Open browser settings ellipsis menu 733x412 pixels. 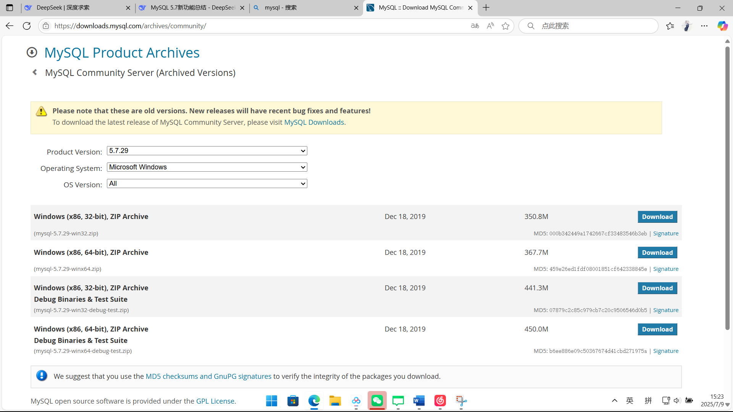[704, 26]
